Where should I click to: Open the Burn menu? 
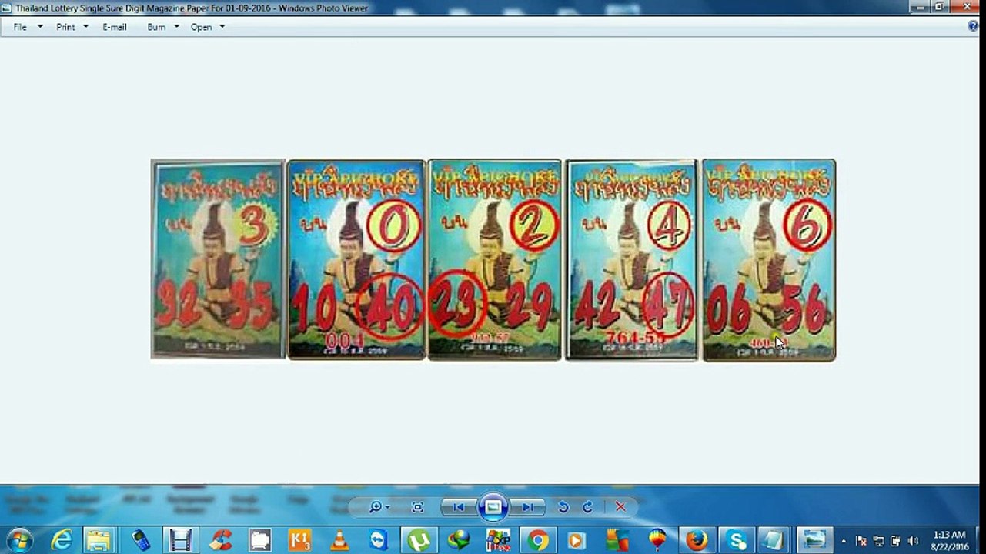156,27
